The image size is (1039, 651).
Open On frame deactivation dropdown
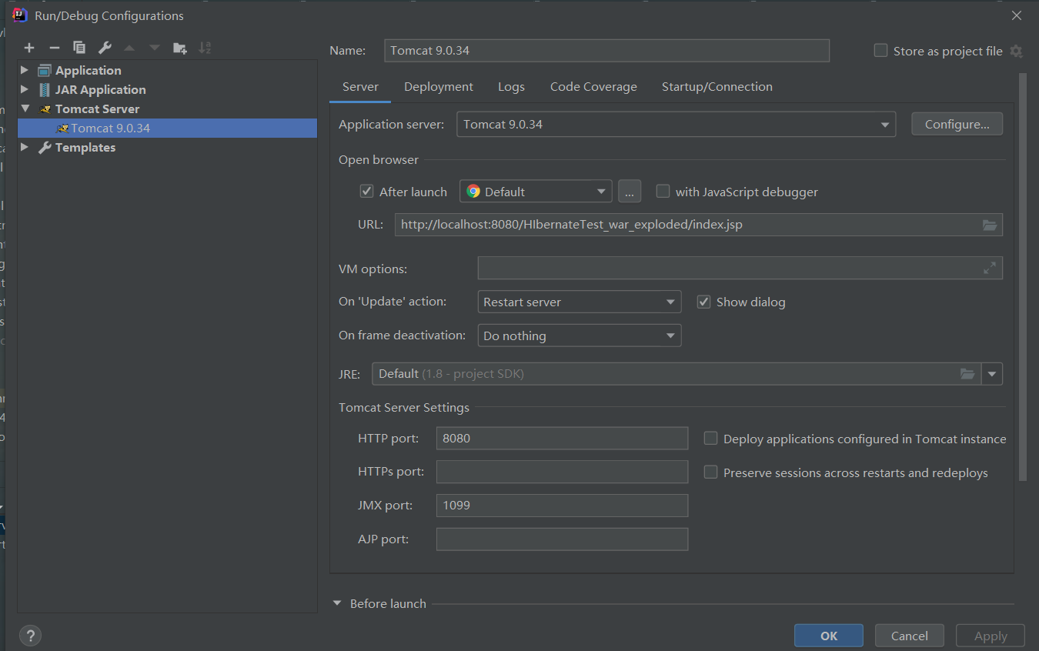[580, 336]
